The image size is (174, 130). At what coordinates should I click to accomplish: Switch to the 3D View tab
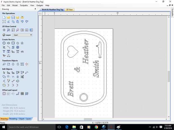[x=70, y=10]
